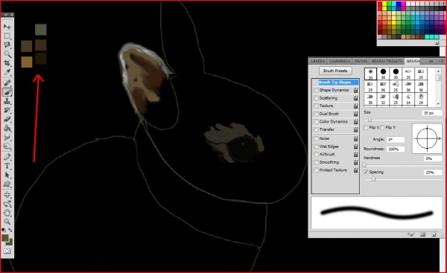The width and height of the screenshot is (447, 273).
Task: Toggle Flip X checkbox
Action: point(366,127)
